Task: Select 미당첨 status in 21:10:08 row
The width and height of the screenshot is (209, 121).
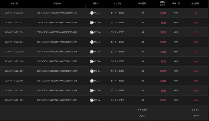Action: [163, 81]
